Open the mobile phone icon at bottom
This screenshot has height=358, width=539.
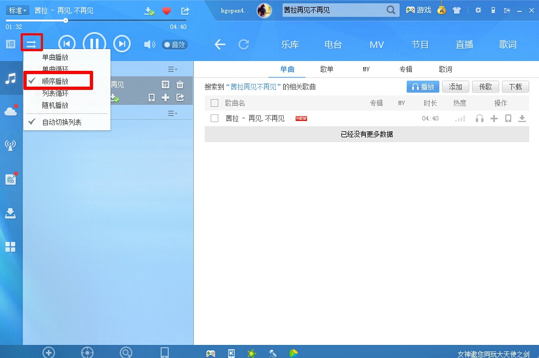click(x=164, y=353)
